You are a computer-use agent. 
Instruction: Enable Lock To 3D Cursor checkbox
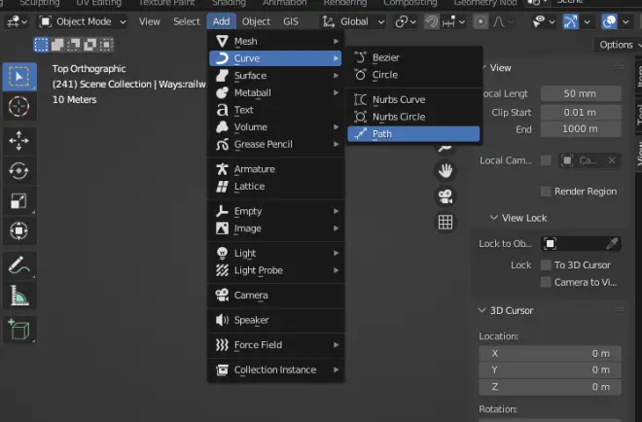pos(546,264)
